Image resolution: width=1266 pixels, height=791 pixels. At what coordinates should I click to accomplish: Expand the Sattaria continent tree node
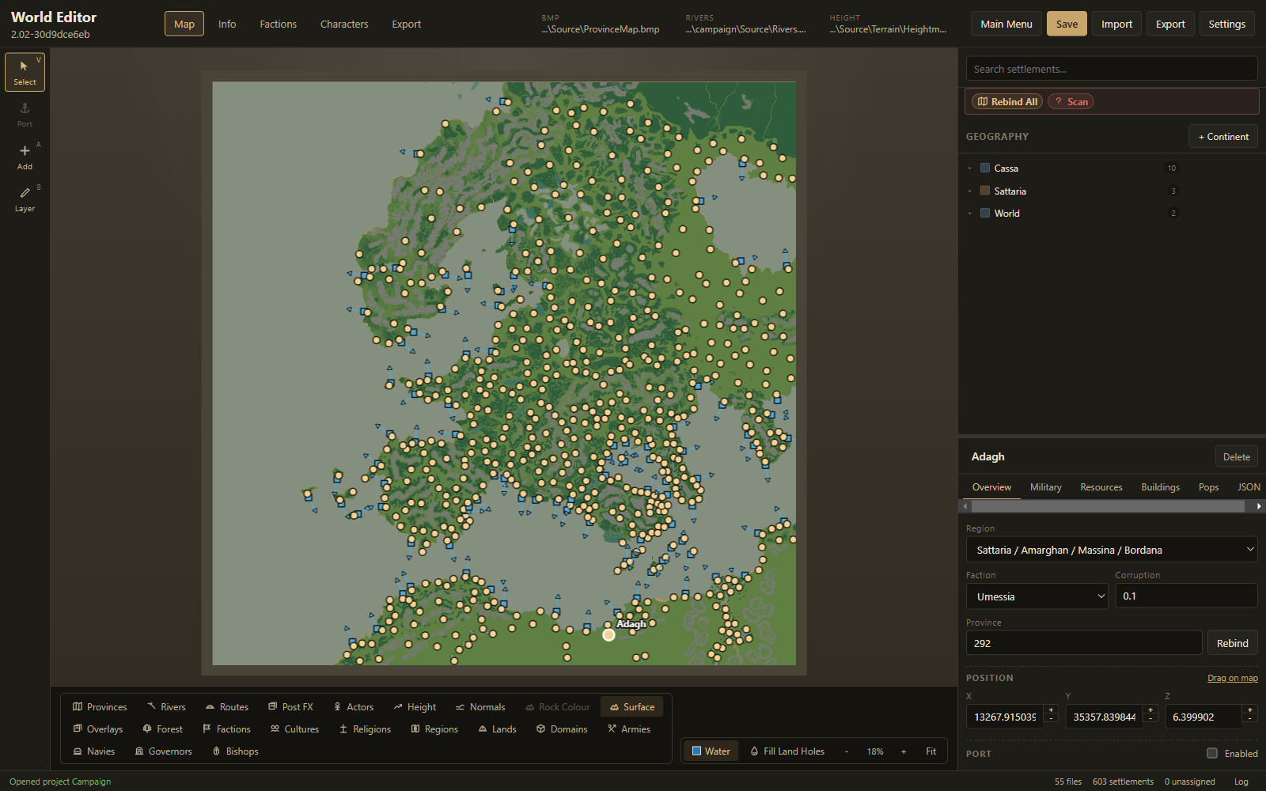click(970, 191)
